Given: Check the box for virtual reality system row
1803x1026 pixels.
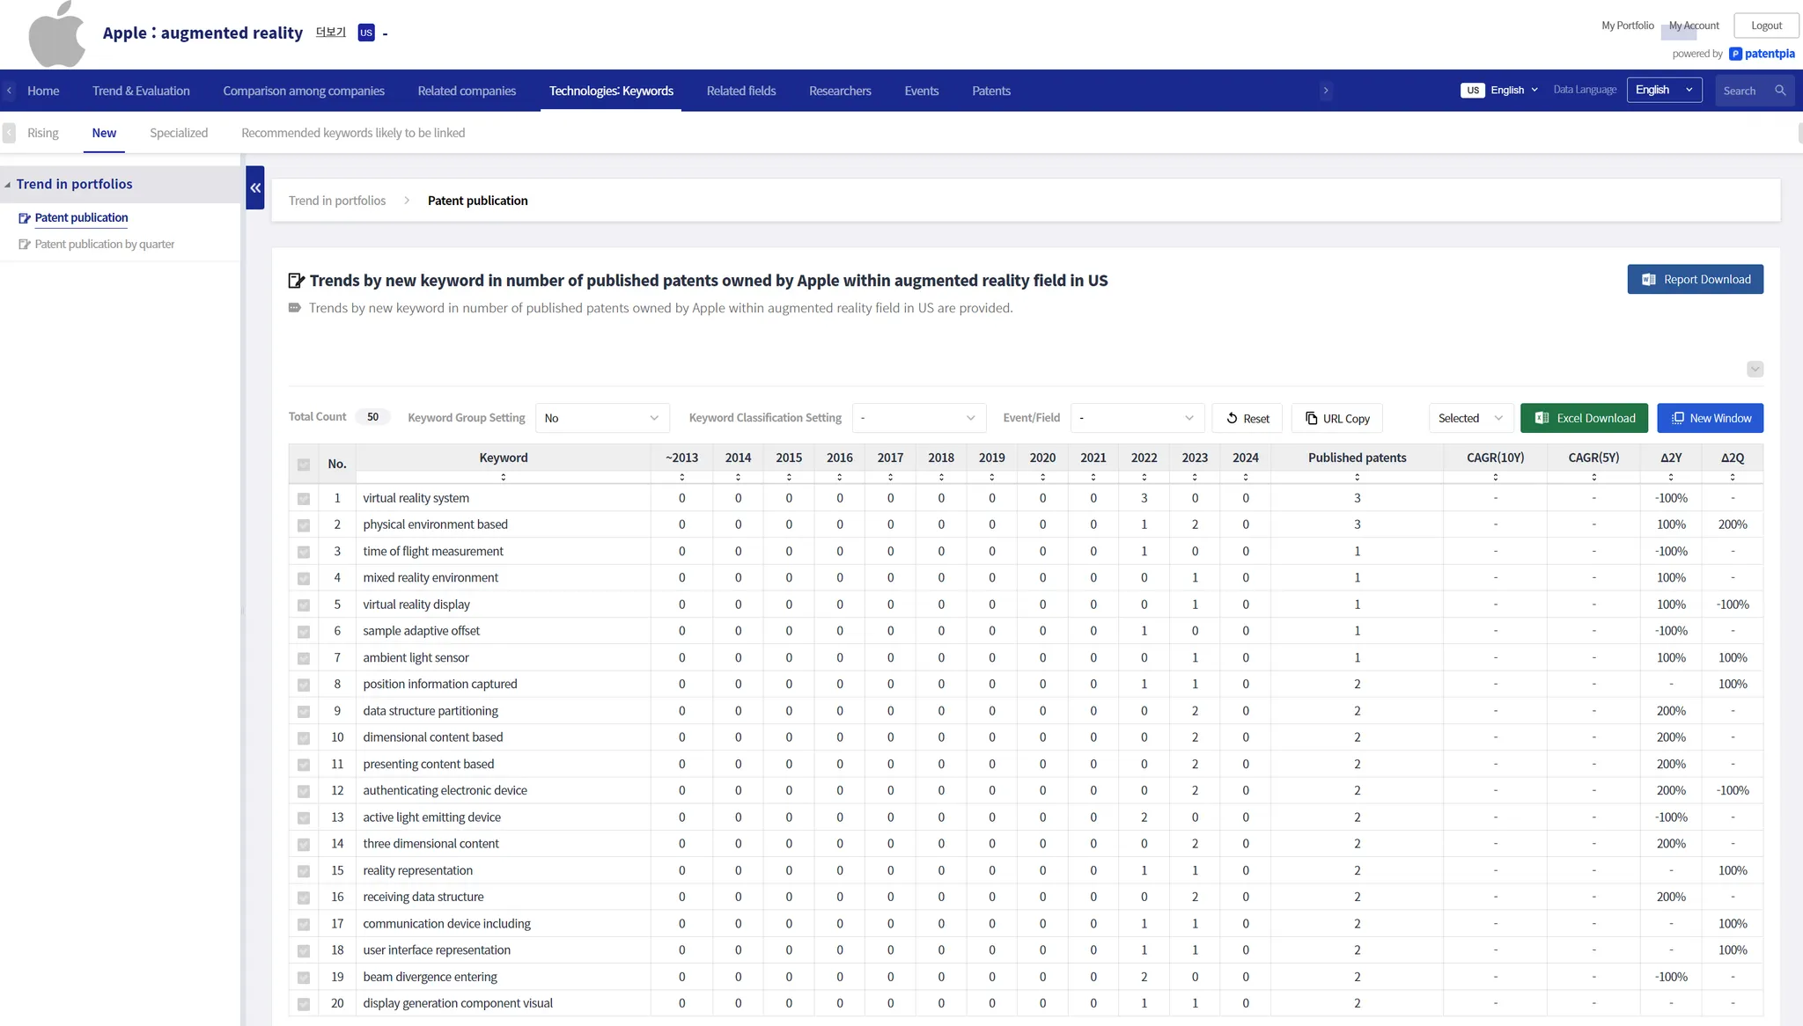Looking at the screenshot, I should coord(304,499).
